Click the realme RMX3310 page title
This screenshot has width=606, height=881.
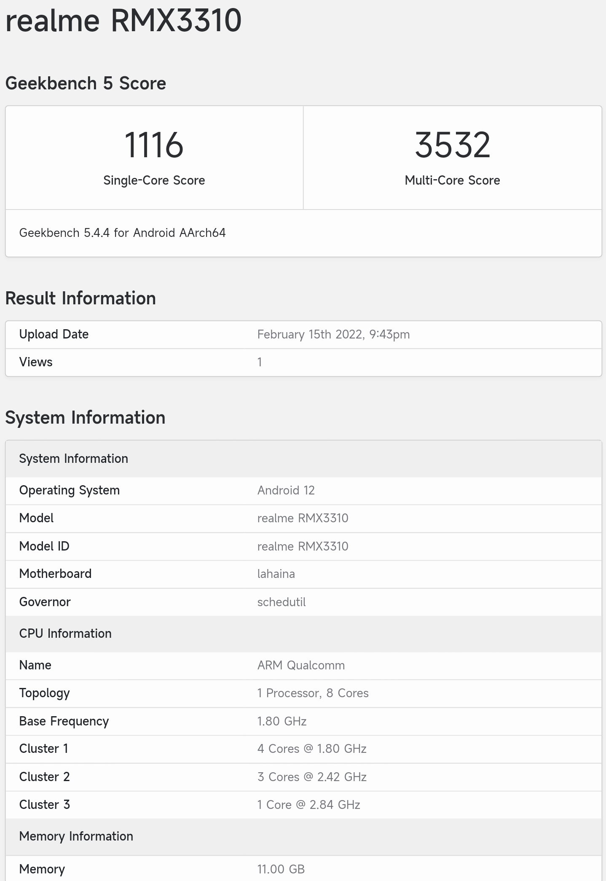123,21
